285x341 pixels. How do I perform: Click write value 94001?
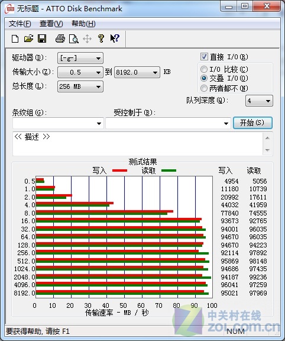click(x=229, y=229)
